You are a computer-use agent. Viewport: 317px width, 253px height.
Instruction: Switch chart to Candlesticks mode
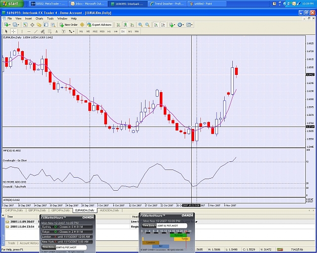click(x=125, y=25)
